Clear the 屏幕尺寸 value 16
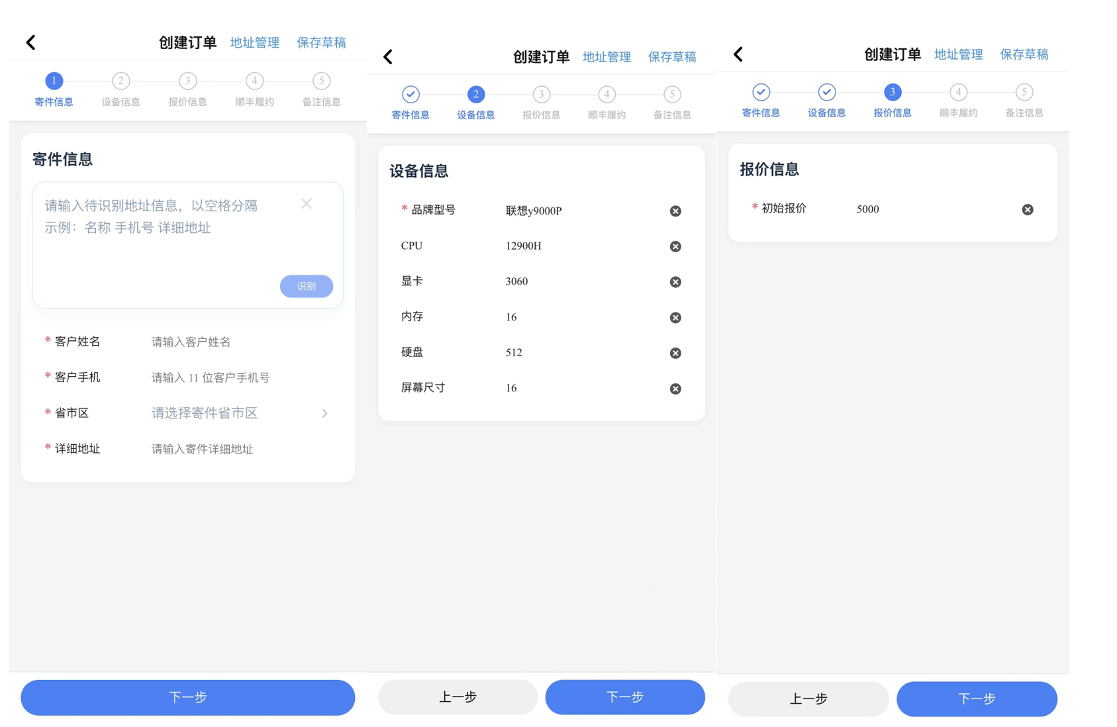1117x727 pixels. (x=675, y=389)
